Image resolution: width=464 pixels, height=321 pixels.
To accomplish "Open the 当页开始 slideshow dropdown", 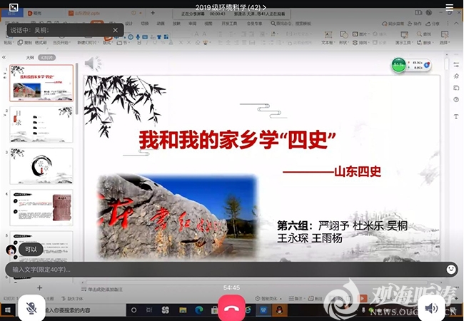I will tap(61, 43).
